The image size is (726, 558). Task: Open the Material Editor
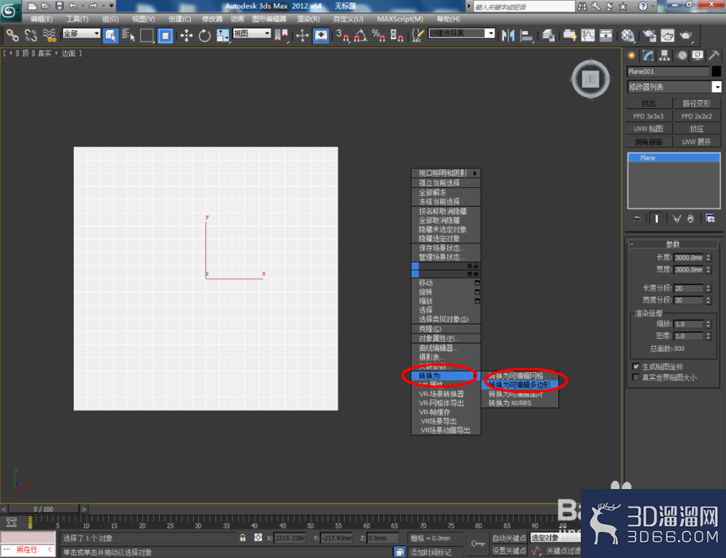click(x=627, y=35)
